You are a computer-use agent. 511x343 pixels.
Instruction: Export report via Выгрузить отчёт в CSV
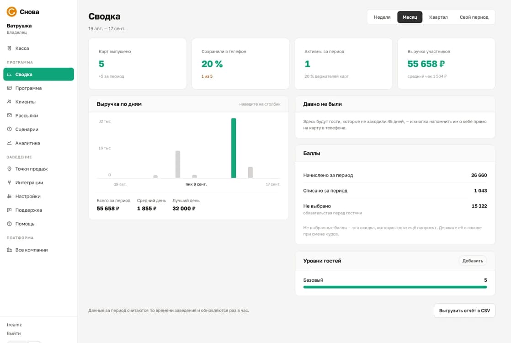(x=464, y=311)
